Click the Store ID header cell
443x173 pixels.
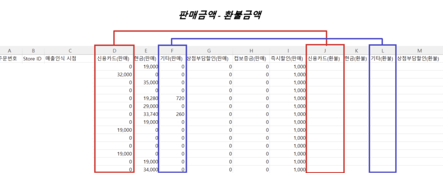click(32, 59)
